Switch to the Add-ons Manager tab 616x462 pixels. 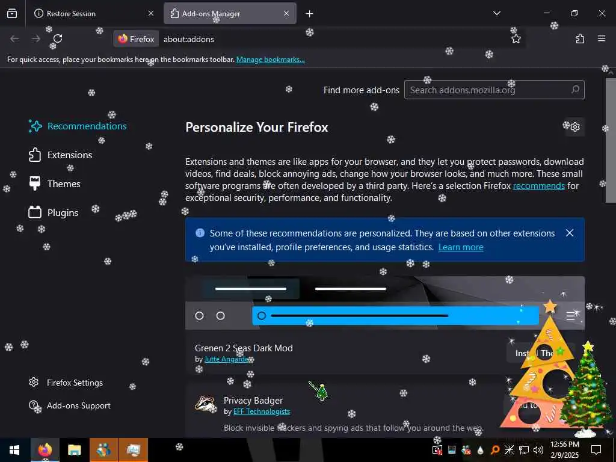230,13
